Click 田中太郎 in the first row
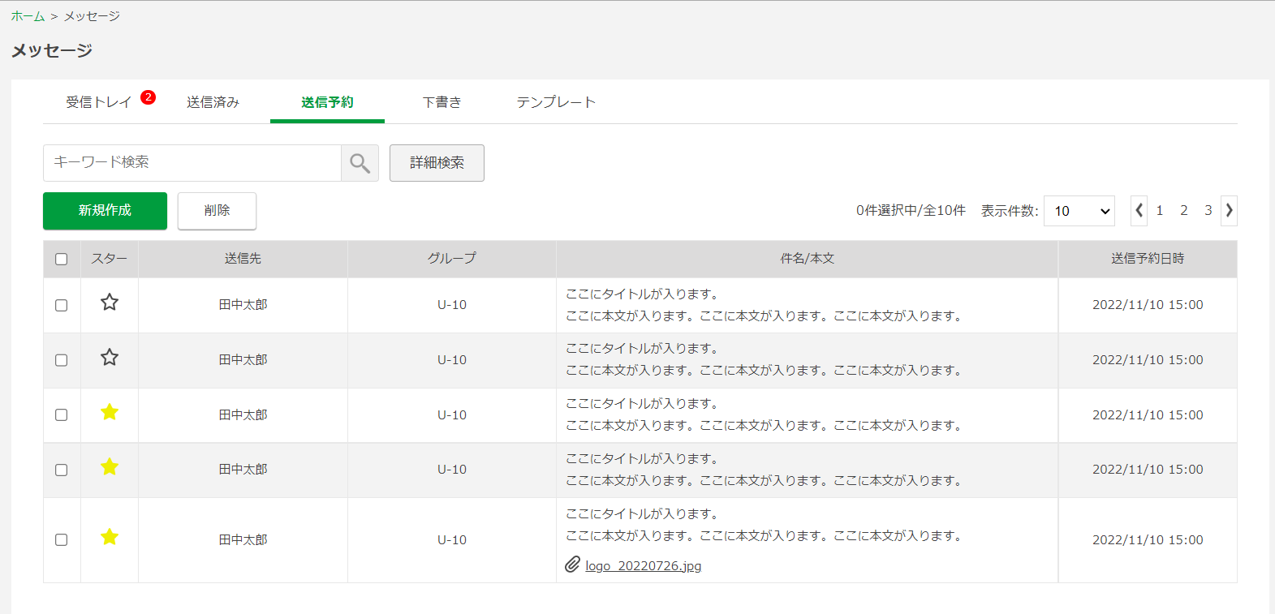 [243, 305]
